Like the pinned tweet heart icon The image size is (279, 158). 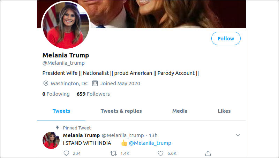160,153
